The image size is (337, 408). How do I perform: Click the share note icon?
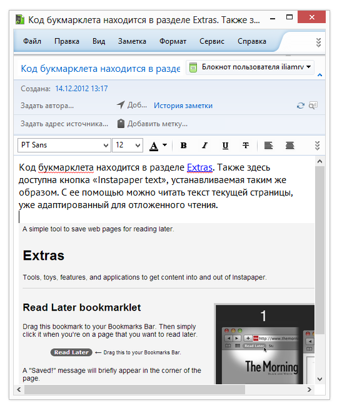tap(313, 106)
